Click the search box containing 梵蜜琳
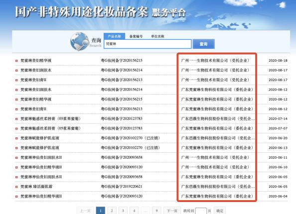This screenshot has width=296, height=214. [148, 44]
